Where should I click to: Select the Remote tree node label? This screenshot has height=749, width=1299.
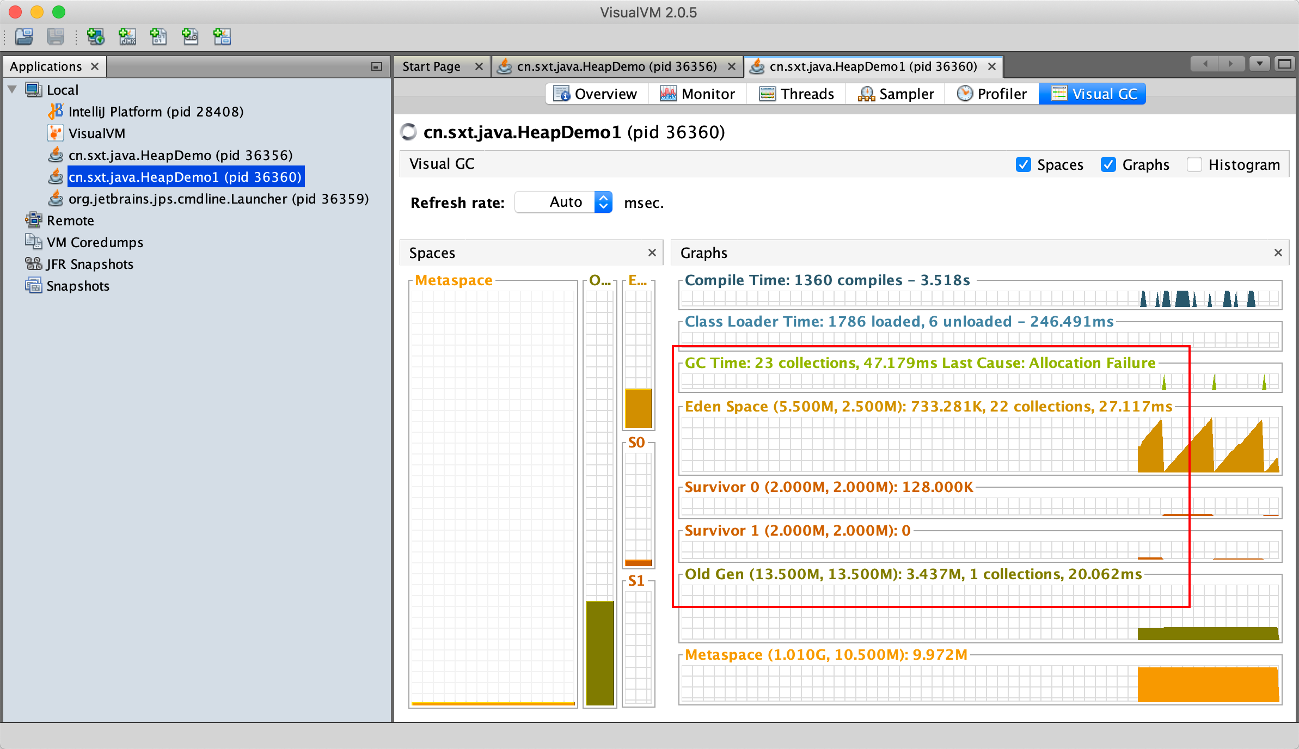[70, 220]
